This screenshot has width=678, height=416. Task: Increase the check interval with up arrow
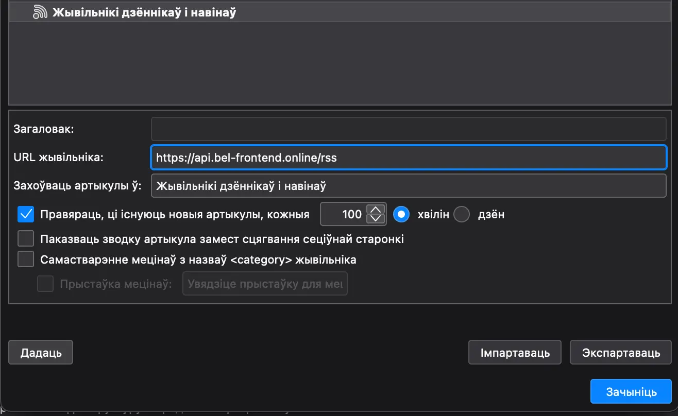tap(376, 209)
